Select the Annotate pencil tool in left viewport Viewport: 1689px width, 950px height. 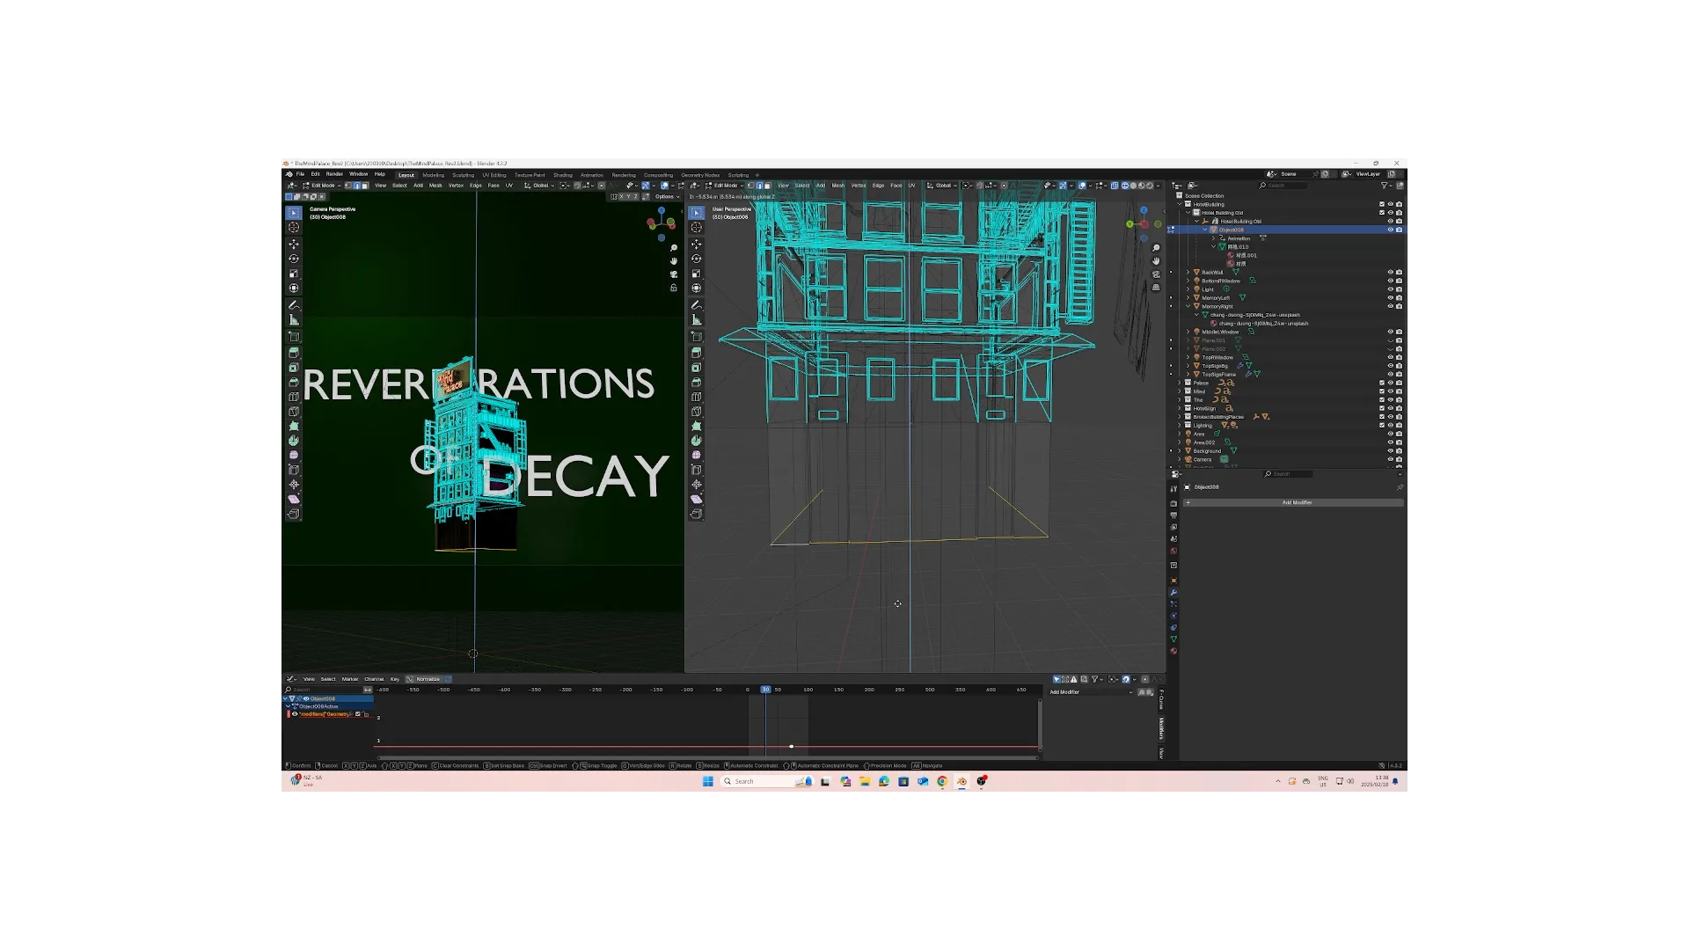pos(294,305)
